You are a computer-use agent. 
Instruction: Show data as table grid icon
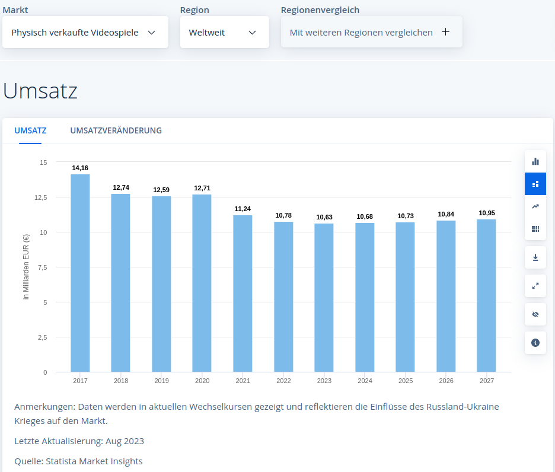[x=535, y=229]
